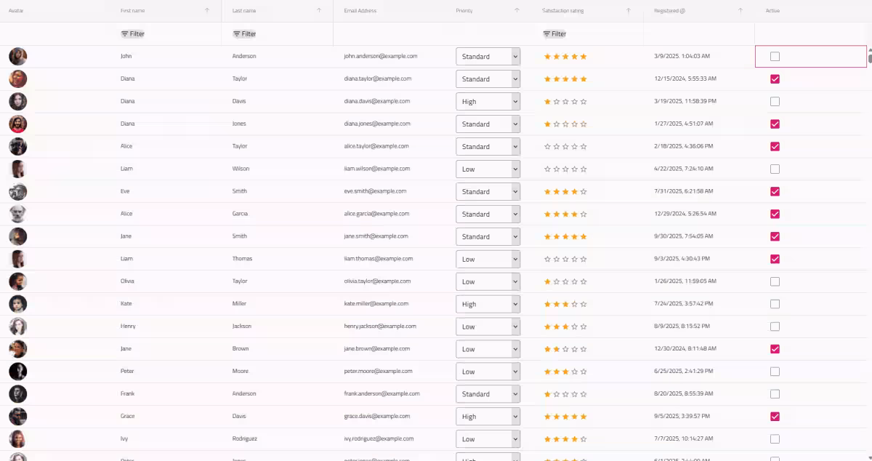Expand Priority dropdown for Diana Davis

pos(488,102)
